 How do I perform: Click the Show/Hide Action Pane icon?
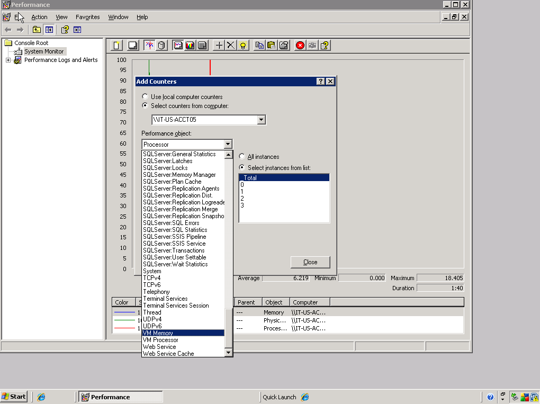(x=77, y=30)
